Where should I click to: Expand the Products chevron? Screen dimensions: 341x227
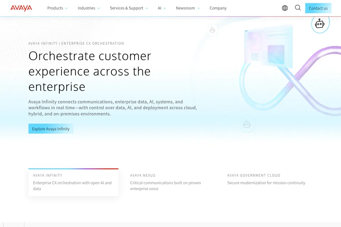click(66, 8)
